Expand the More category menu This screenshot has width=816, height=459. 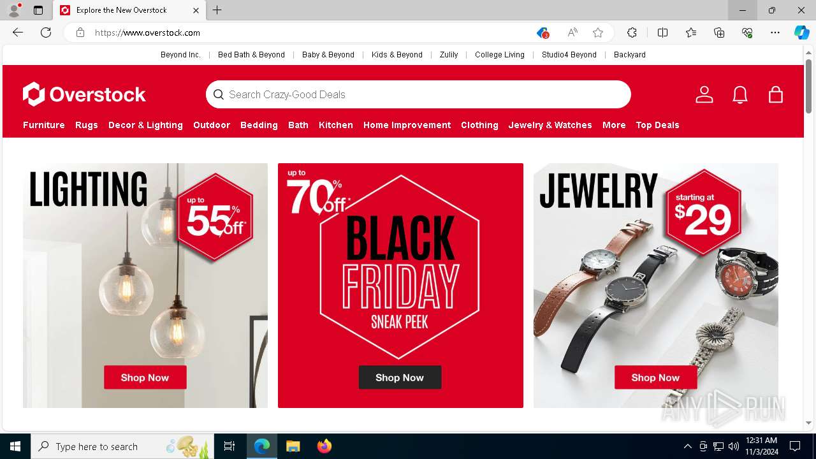pyautogui.click(x=614, y=125)
